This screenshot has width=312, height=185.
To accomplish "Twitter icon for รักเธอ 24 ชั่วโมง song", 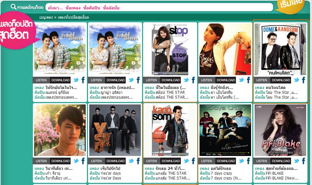I will pos(186,161).
